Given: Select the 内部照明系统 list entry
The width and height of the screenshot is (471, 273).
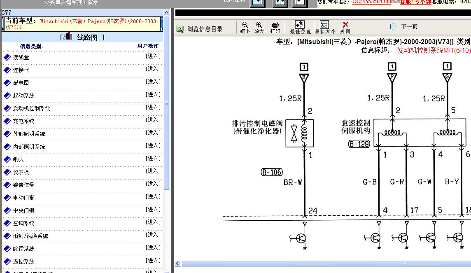Looking at the screenshot, I should click(29, 147).
